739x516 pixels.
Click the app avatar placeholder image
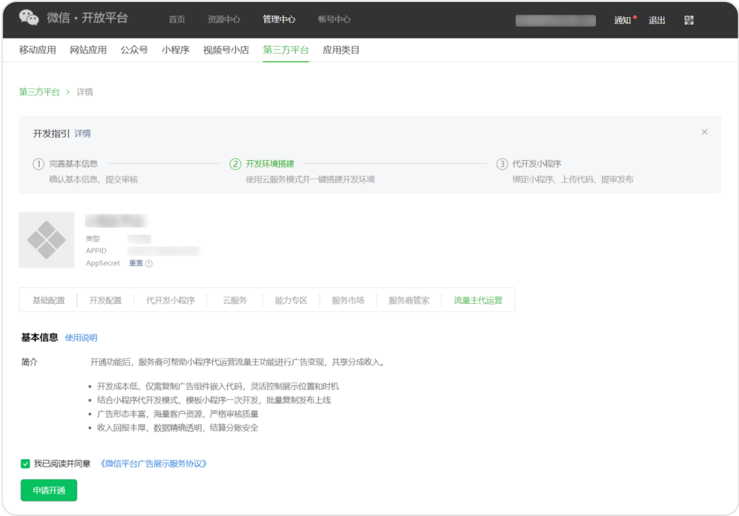[47, 240]
